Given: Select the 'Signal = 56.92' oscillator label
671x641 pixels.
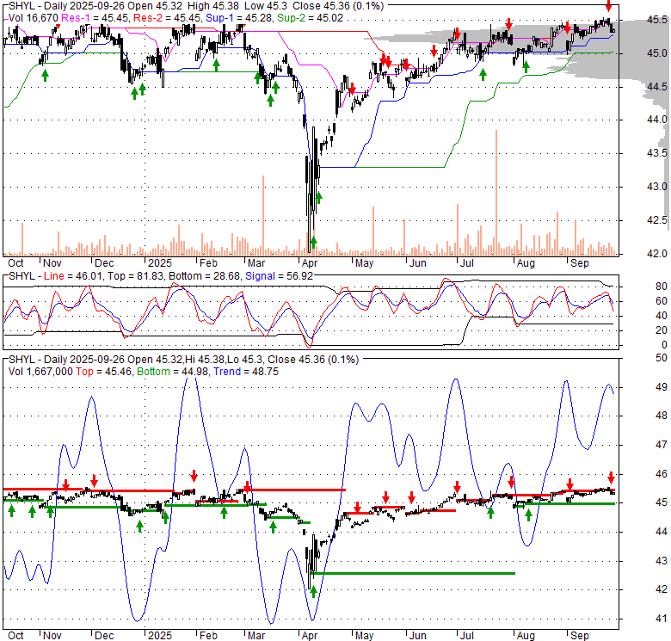Looking at the screenshot, I should pos(279,276).
